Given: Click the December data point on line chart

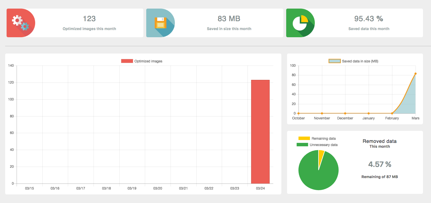Looking at the screenshot, I should click(345, 113).
